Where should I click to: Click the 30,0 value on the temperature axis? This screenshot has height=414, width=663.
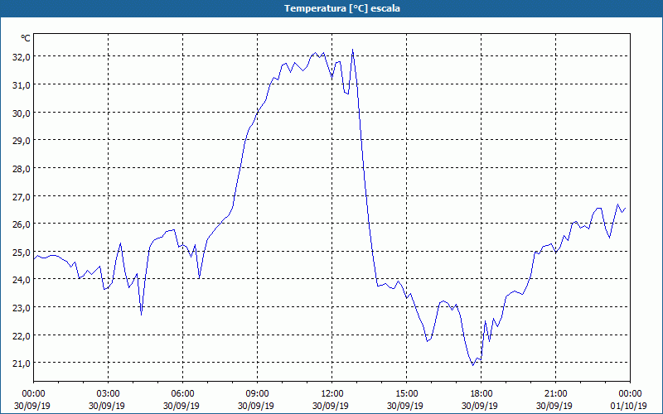(22, 113)
